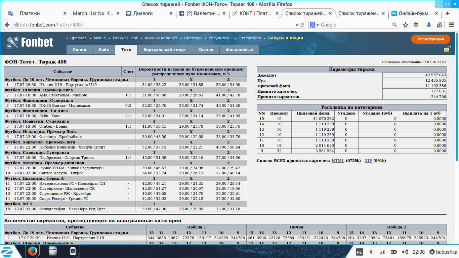Open the network signal tray icon
This screenshot has width=459, height=258.
pos(382,252)
